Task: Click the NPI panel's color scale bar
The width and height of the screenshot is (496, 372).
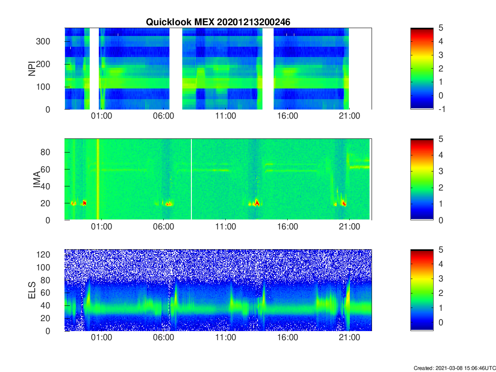Action: [422, 69]
